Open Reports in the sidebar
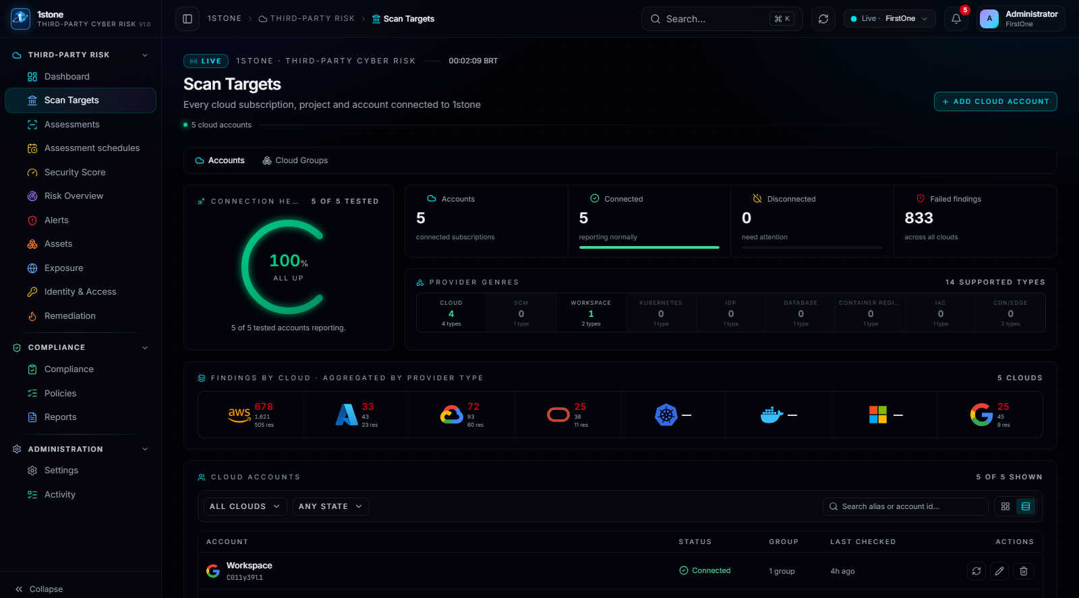1079x598 pixels. (x=80, y=417)
